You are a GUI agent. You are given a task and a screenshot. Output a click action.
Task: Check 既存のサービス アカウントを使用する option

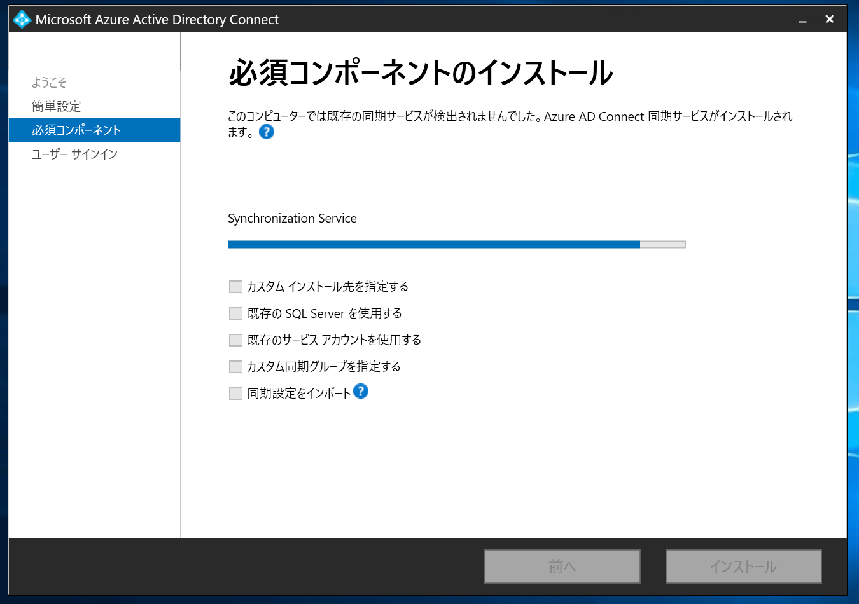coord(235,340)
